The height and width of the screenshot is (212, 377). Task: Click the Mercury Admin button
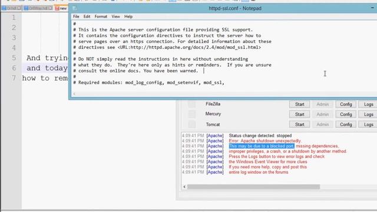pos(323,114)
